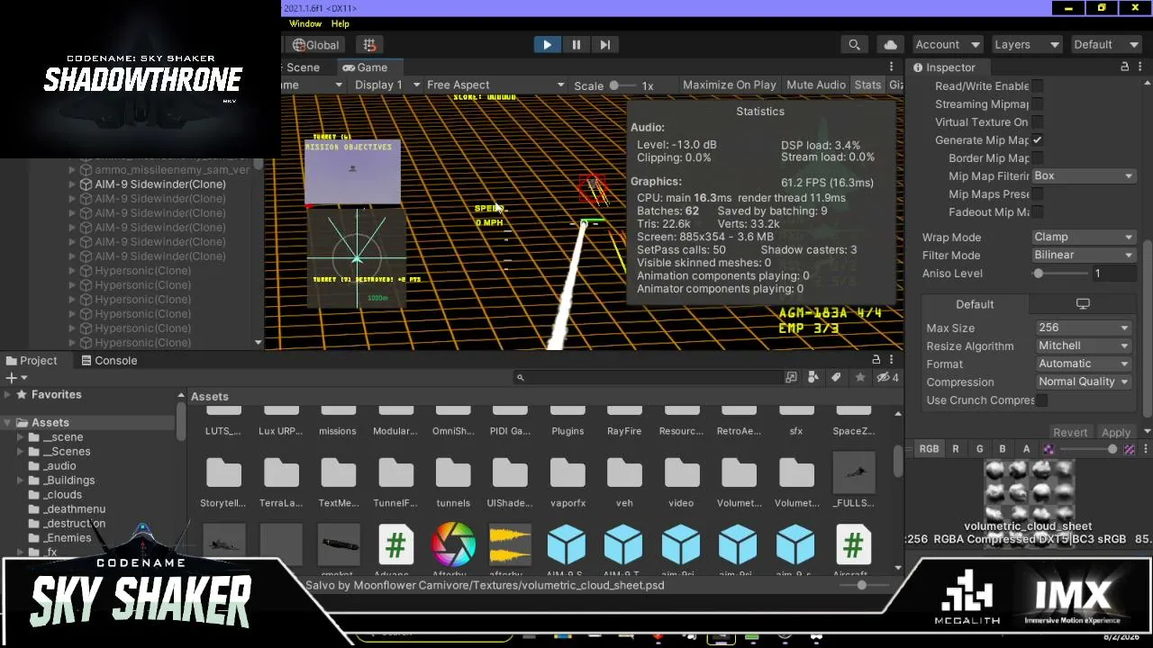Switch to the Console tab

(109, 360)
